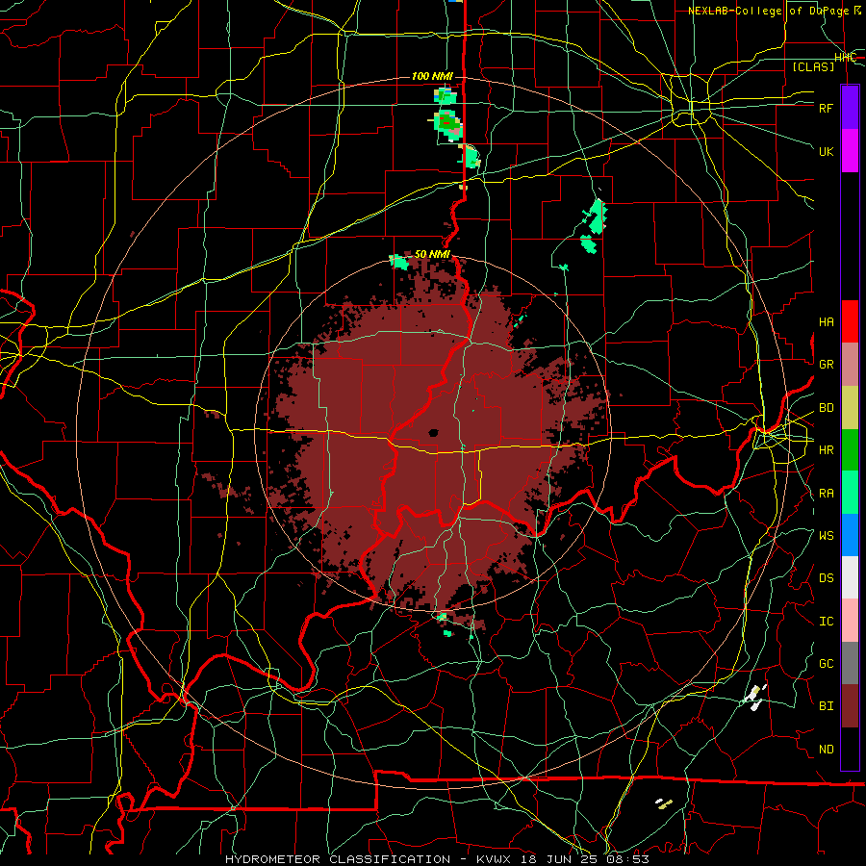Click the "BI" legend label
866x866 pixels.
(826, 705)
